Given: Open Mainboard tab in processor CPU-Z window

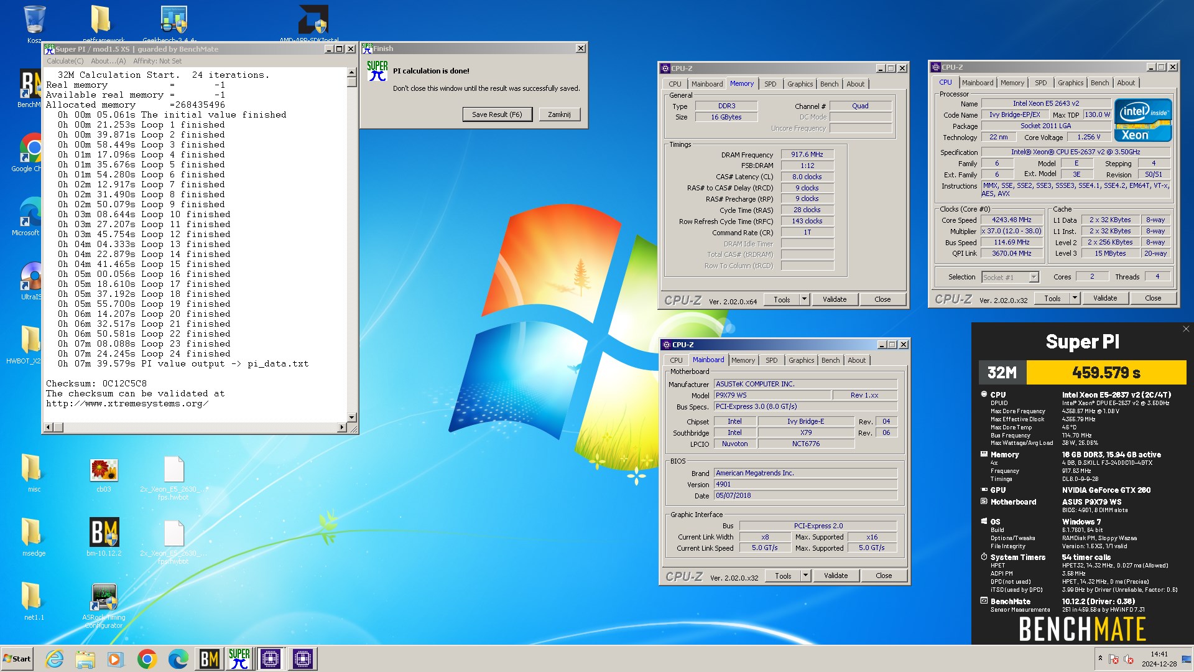Looking at the screenshot, I should click(x=977, y=83).
